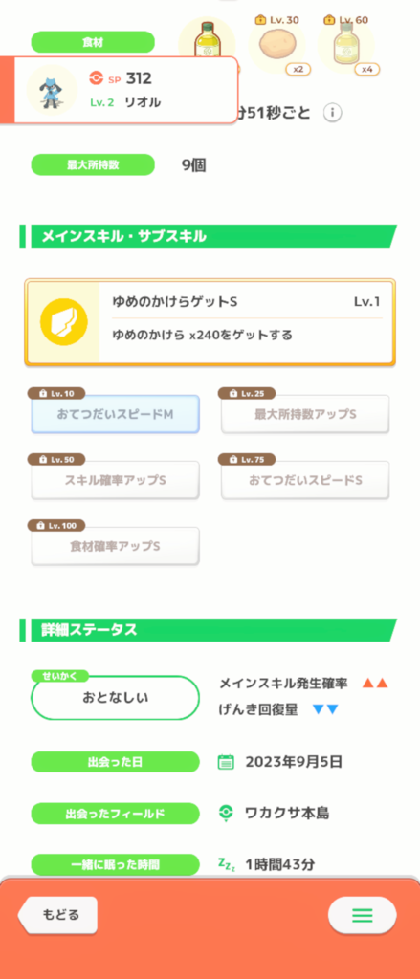Open the ゆめのかけらゲットS main skill card
Image resolution: width=420 pixels, height=979 pixels.
coord(210,323)
